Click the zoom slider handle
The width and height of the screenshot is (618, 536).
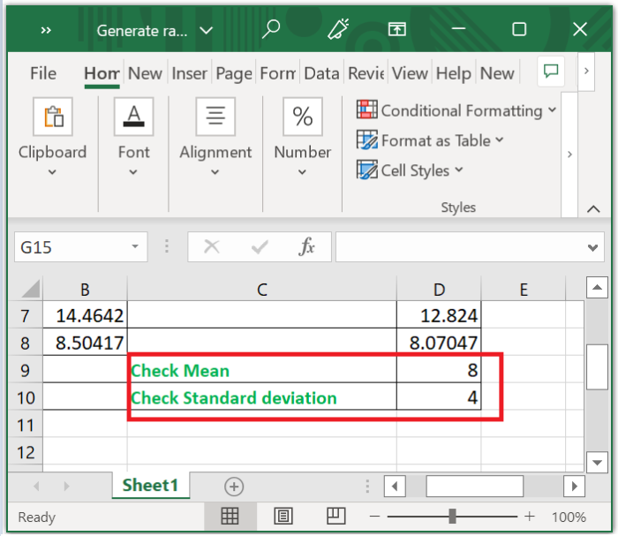point(452,516)
